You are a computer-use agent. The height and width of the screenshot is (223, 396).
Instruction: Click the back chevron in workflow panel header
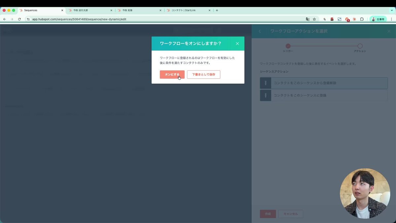coord(259,31)
